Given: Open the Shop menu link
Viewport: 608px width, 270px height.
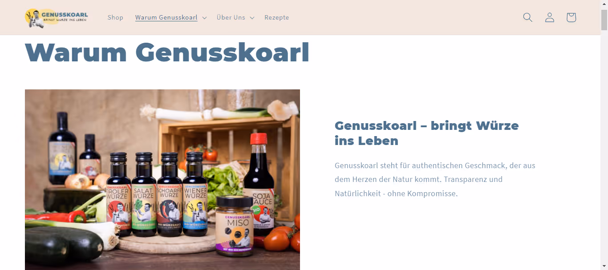Looking at the screenshot, I should (115, 17).
